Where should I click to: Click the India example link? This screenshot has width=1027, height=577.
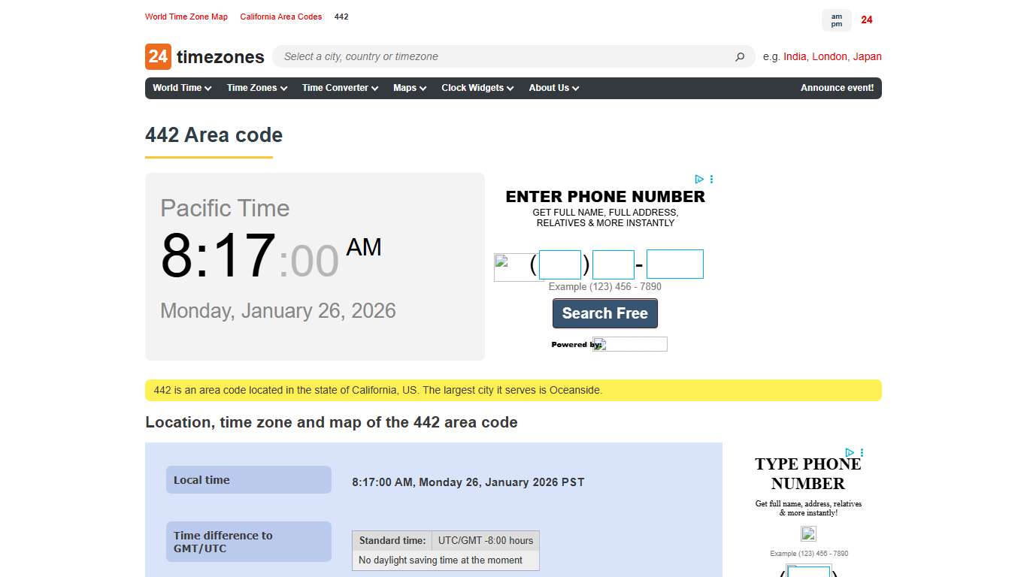[x=795, y=56]
